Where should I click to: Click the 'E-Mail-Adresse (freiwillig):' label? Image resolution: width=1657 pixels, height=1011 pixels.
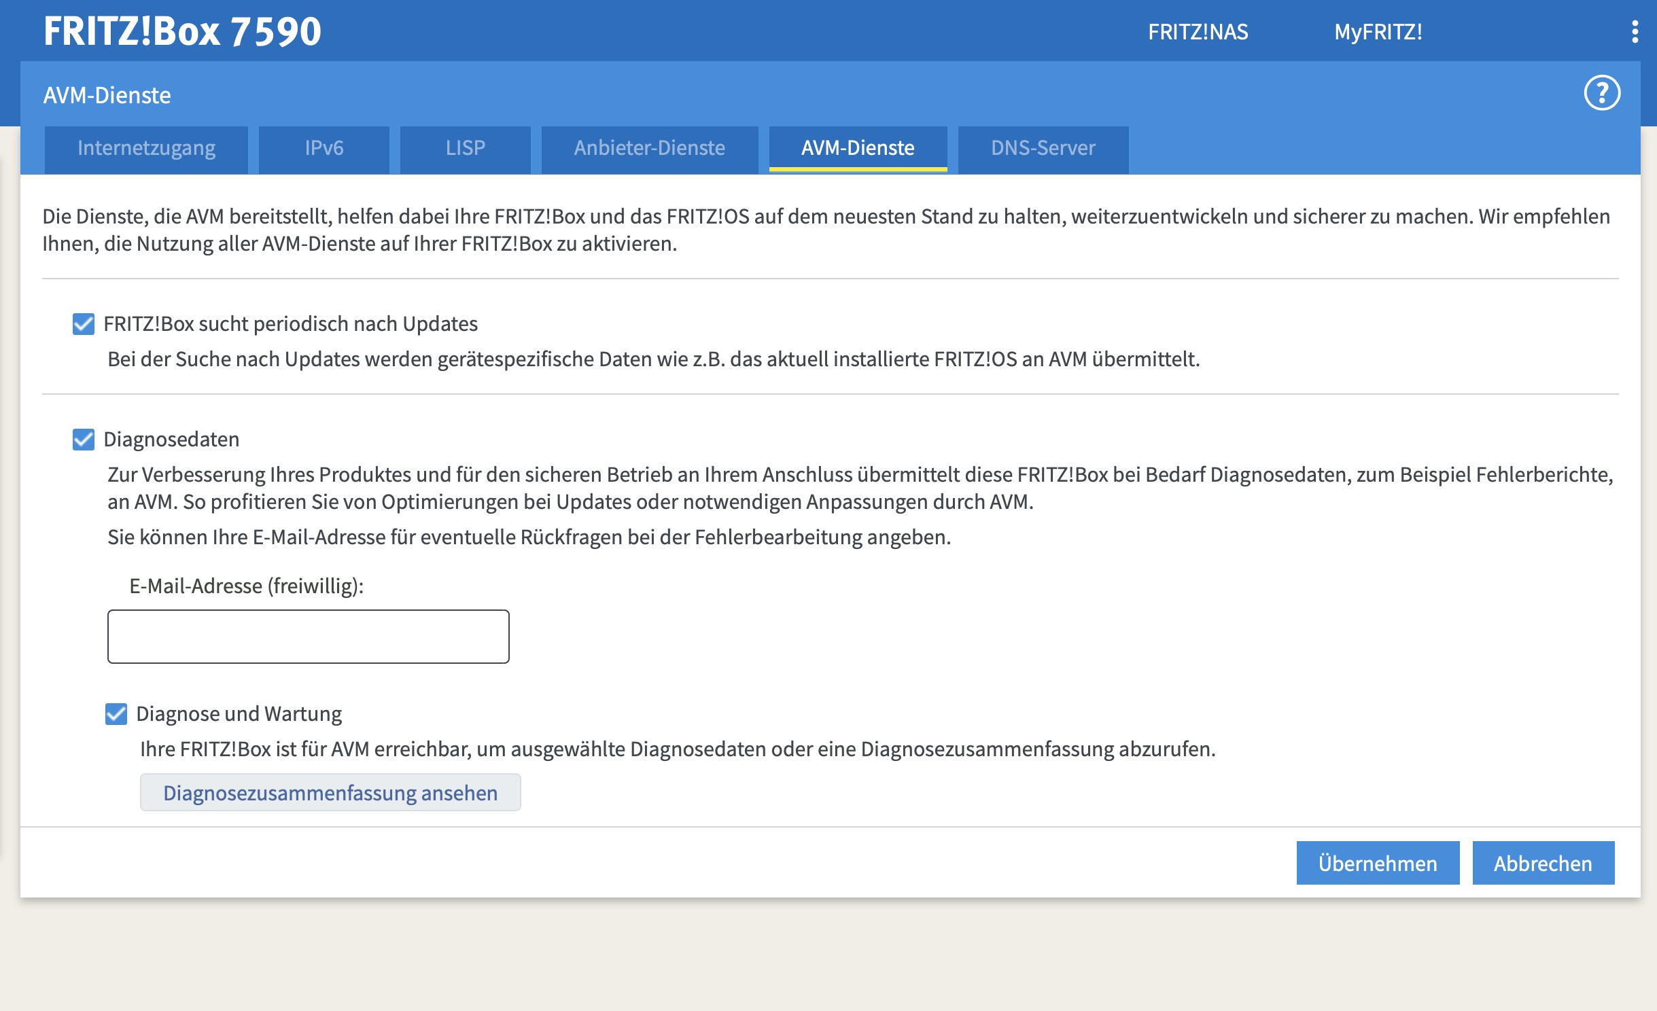click(x=247, y=586)
